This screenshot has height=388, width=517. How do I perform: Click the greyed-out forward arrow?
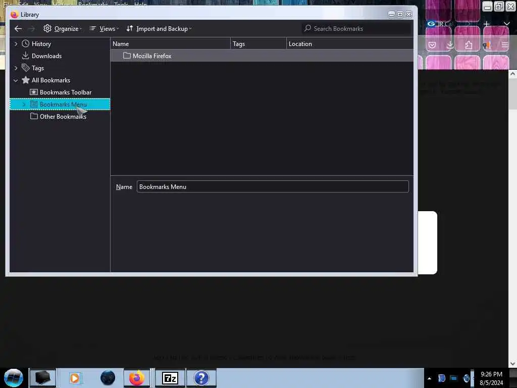pyautogui.click(x=31, y=29)
